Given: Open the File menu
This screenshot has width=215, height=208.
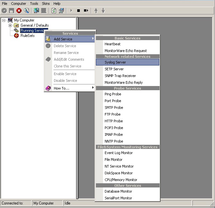Looking at the screenshot, I should pyautogui.click(x=5, y=4).
